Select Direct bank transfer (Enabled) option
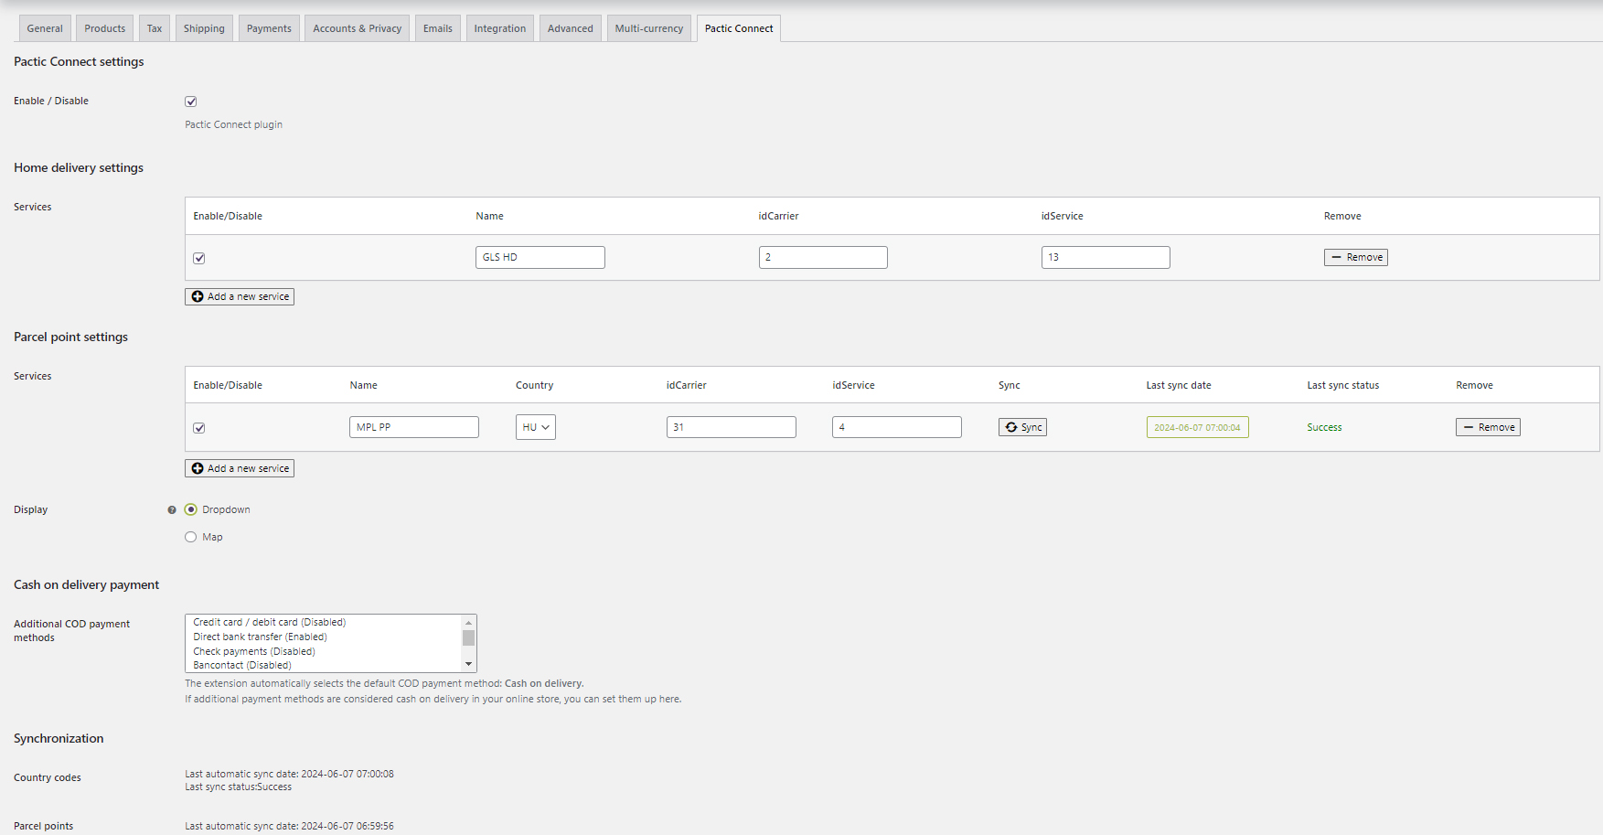 325,637
